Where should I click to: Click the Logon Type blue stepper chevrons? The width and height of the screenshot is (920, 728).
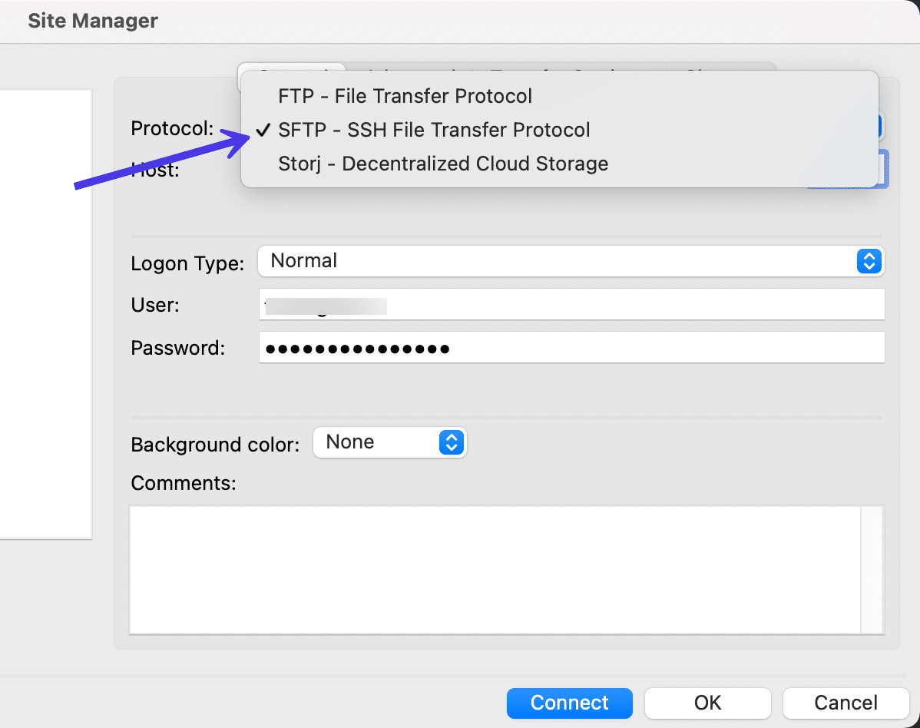tap(869, 261)
